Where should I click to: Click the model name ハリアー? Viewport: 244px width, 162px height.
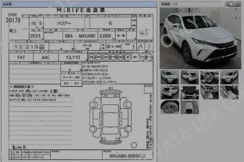pyautogui.click(x=64, y=23)
